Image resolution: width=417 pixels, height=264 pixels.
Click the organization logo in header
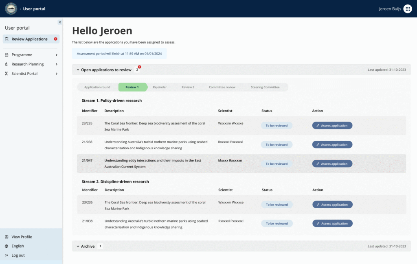pyautogui.click(x=11, y=9)
